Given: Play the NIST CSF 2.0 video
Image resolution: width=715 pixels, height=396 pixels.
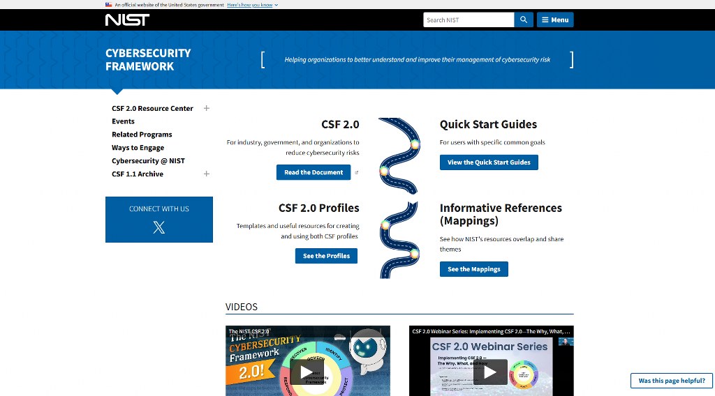Looking at the screenshot, I should tap(307, 372).
